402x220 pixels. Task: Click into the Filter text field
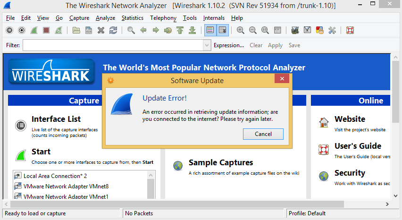[113, 45]
